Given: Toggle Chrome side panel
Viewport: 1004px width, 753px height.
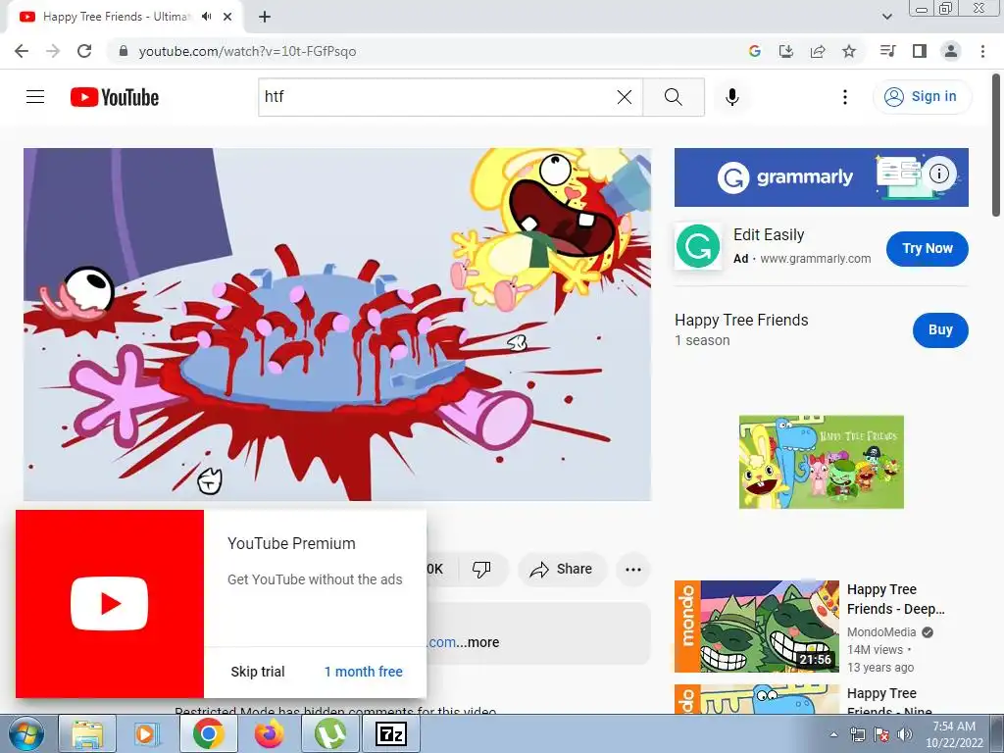Looking at the screenshot, I should pyautogui.click(x=920, y=51).
